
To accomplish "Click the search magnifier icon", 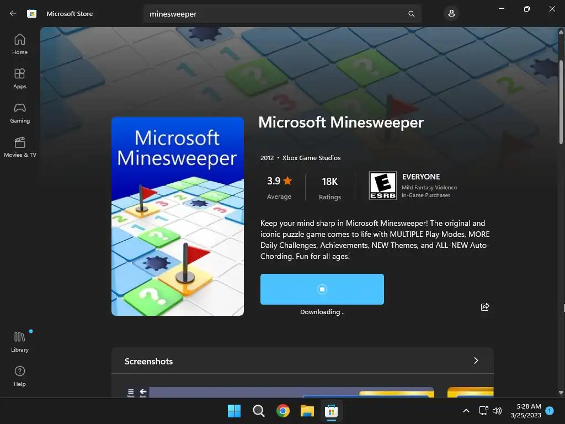I will point(412,14).
